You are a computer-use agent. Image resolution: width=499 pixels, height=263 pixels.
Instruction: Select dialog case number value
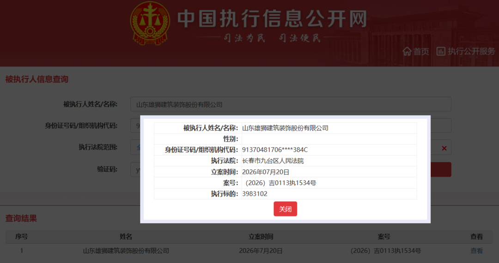281,183
